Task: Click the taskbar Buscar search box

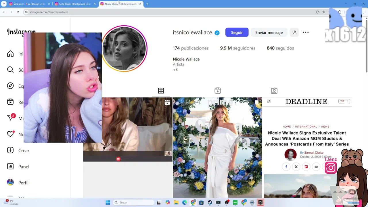Action: [x=133, y=202]
